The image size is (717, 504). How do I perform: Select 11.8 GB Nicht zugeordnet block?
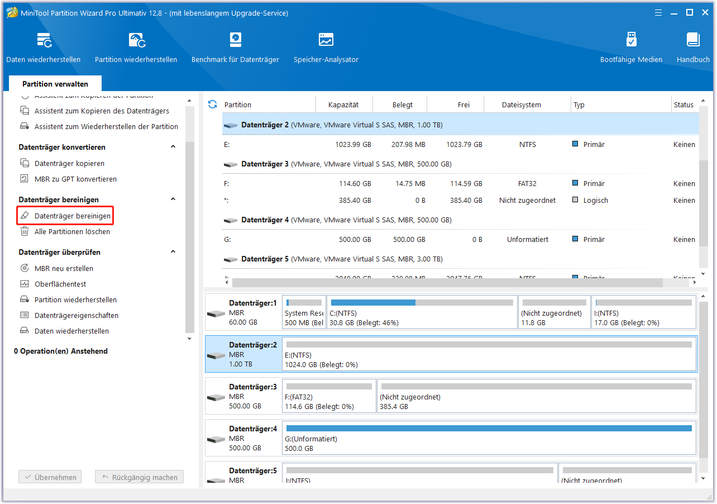point(555,312)
